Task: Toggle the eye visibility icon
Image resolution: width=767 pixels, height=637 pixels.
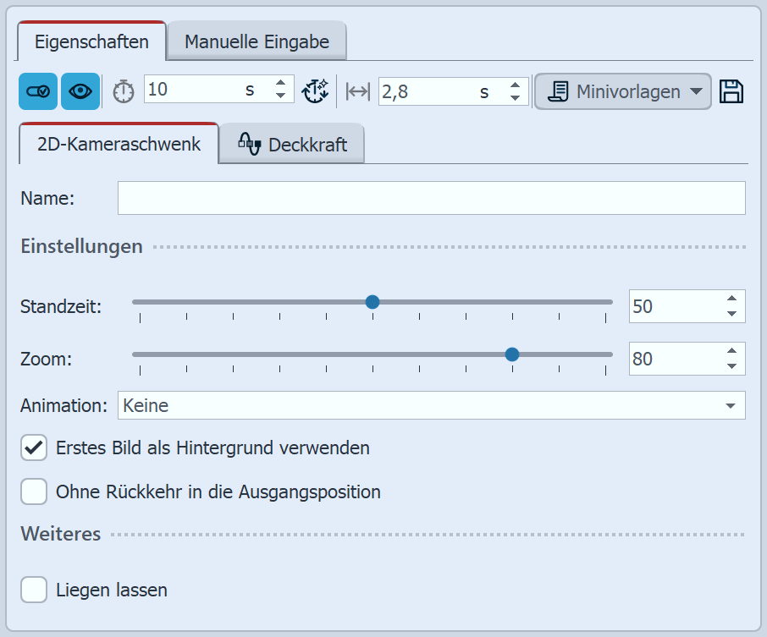Action: pyautogui.click(x=80, y=91)
